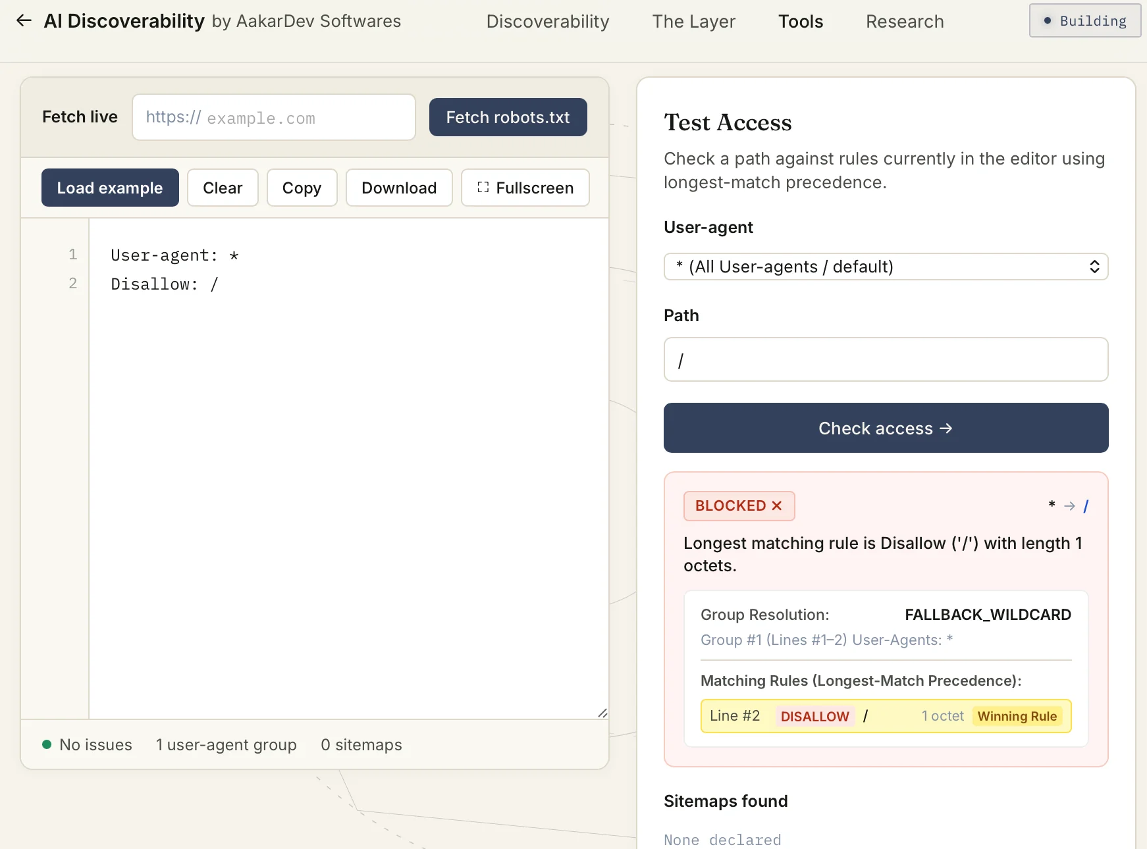The width and height of the screenshot is (1147, 849).
Task: Click the Load example button
Action: [x=110, y=188]
